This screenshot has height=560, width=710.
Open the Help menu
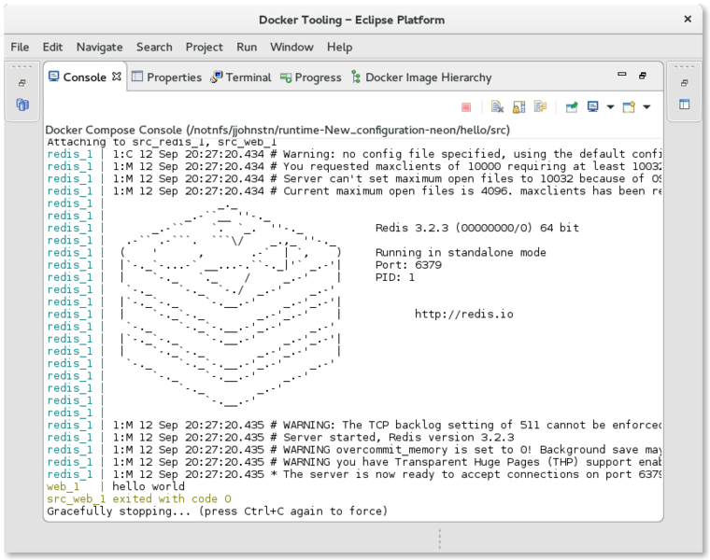pos(340,47)
